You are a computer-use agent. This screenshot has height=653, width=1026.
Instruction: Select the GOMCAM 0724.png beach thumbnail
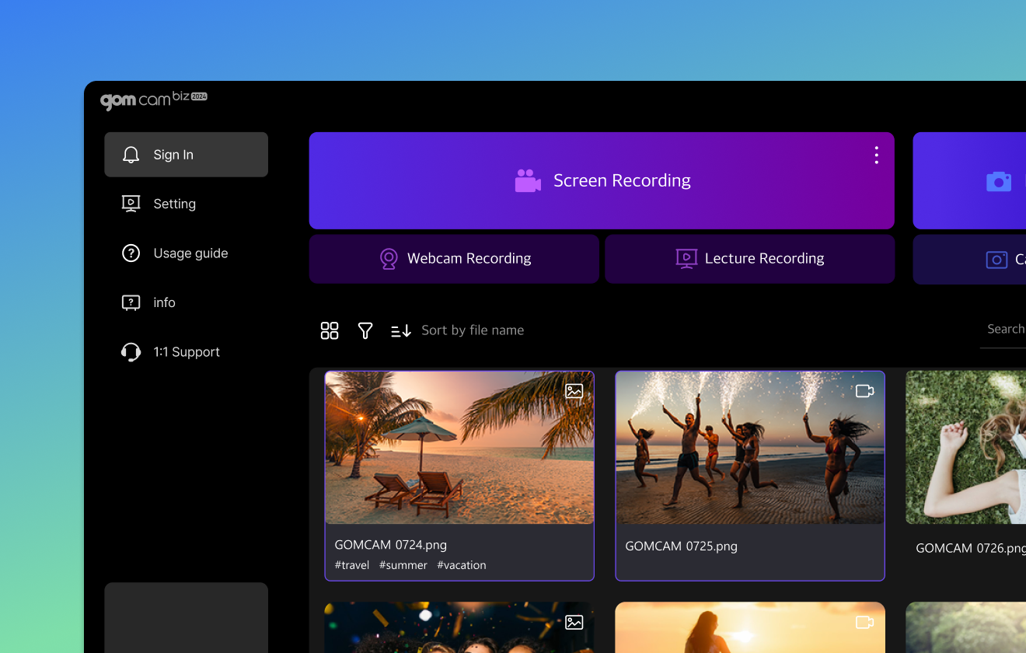coord(459,447)
